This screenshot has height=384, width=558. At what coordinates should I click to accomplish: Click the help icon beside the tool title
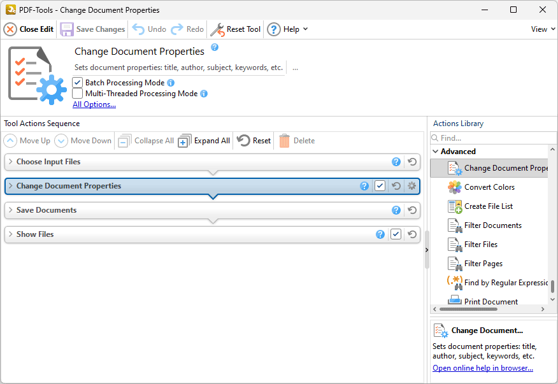(215, 47)
